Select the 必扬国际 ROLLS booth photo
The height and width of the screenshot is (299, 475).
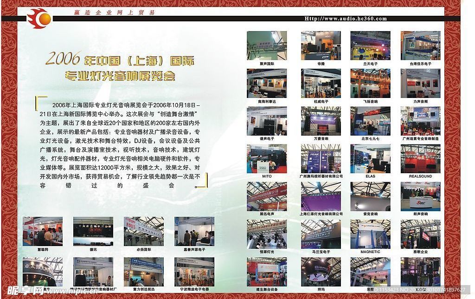point(144,231)
